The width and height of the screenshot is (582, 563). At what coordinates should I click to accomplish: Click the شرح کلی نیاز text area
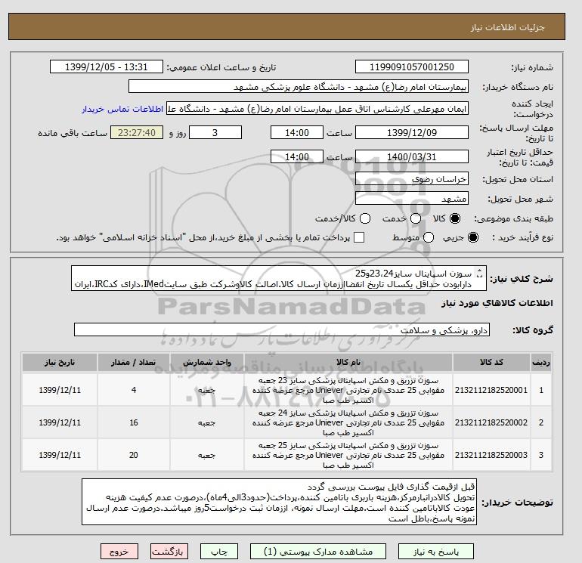tap(279, 278)
